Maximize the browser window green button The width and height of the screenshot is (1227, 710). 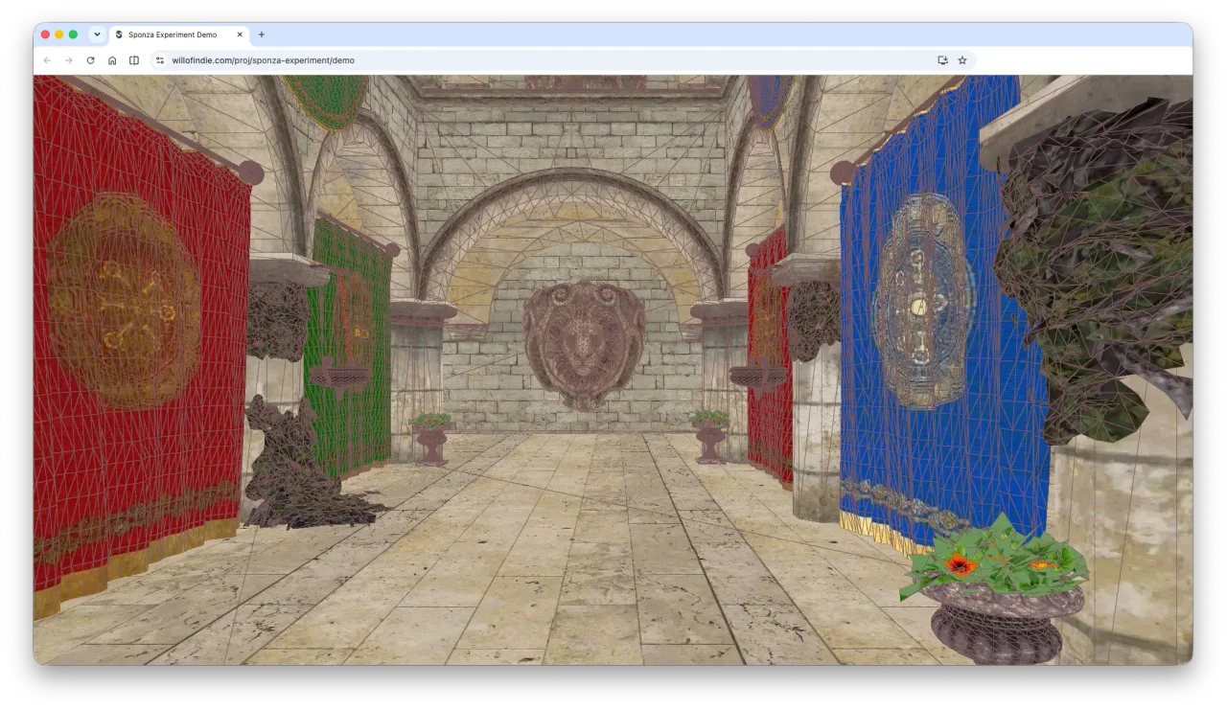tap(73, 34)
